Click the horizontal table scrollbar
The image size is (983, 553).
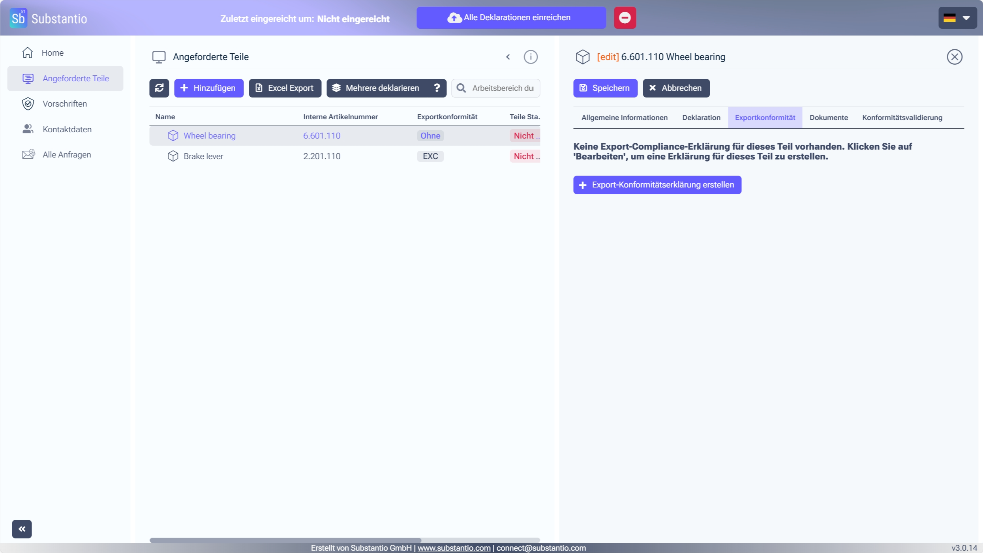(285, 540)
